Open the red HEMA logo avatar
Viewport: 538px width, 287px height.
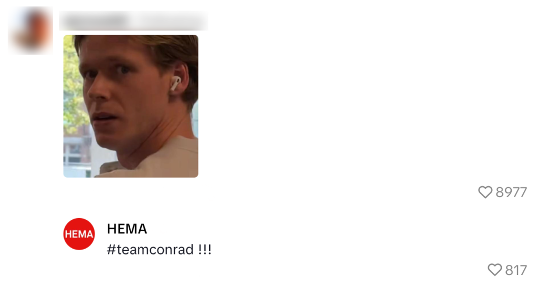(x=79, y=234)
